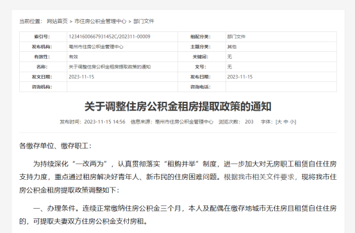Open the 部门文件 breadcrumb link

144,21
